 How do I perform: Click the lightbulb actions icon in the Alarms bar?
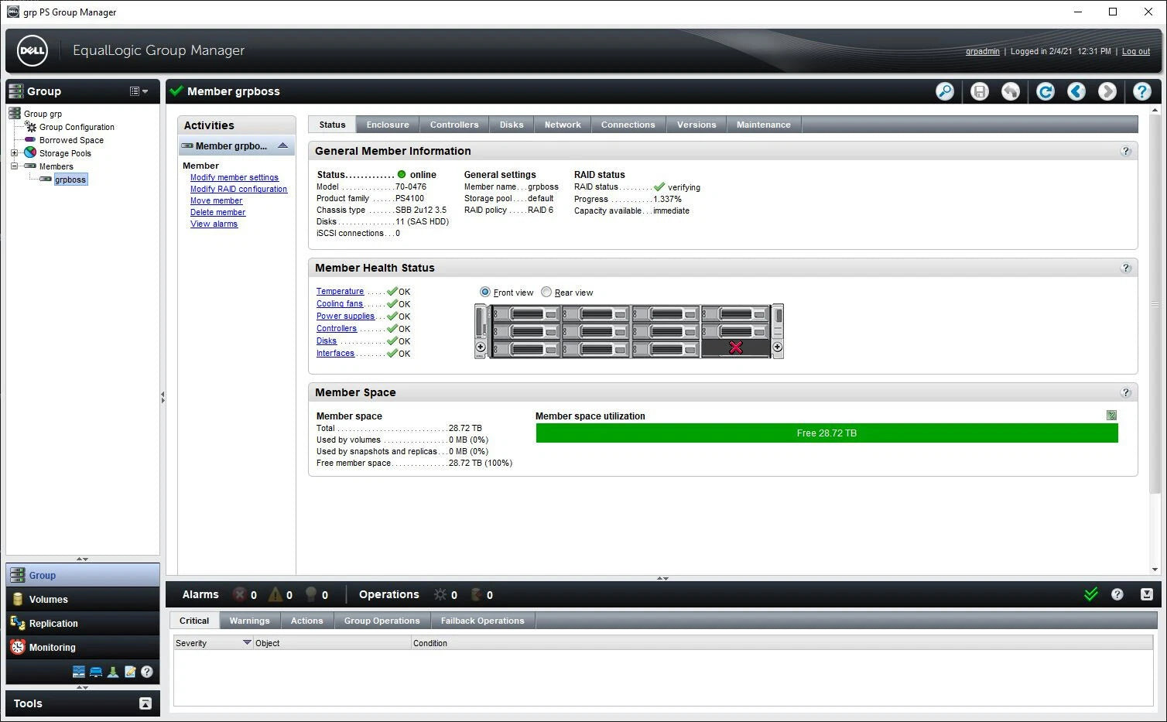311,594
